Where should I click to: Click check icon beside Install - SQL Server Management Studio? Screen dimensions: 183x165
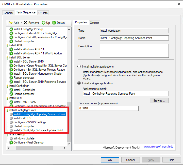click(11, 74)
